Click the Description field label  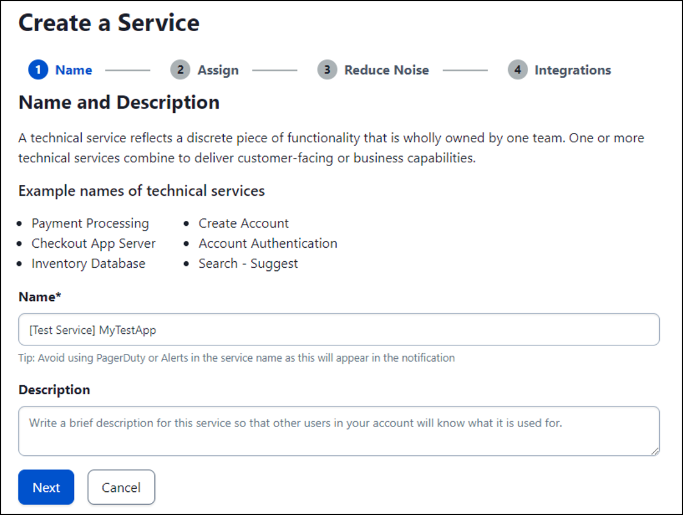click(54, 389)
